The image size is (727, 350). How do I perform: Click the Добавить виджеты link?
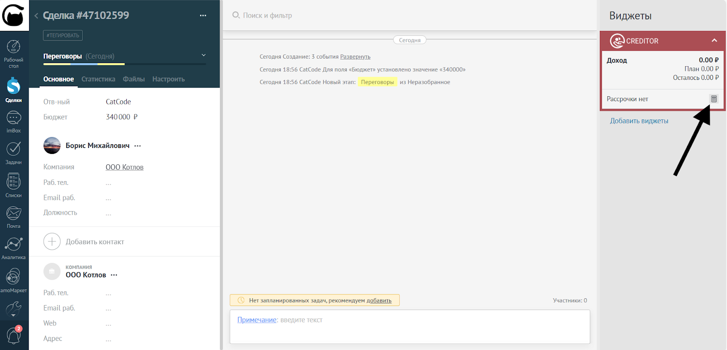click(x=639, y=121)
